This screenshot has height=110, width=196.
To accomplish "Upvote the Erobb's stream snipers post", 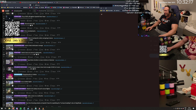I will pos(4,67).
